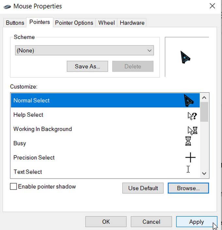Viewport: 222px width, 230px height.
Task: Click the Save As... button
Action: 87,66
